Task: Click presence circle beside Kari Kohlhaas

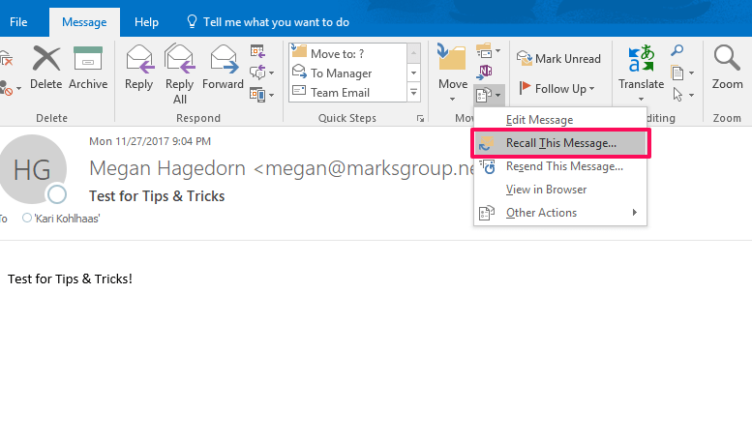Action: 27,218
